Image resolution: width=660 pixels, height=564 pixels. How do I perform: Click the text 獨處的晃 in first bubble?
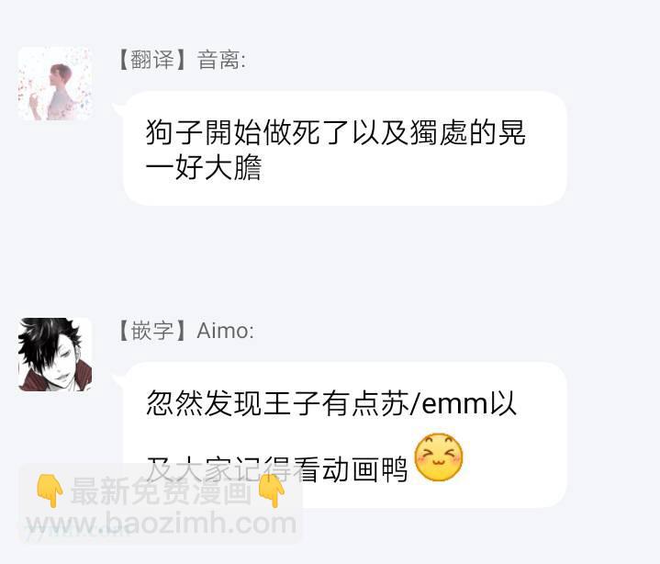click(x=467, y=132)
